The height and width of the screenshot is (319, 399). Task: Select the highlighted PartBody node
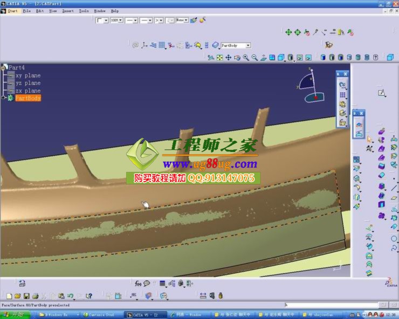click(x=28, y=98)
